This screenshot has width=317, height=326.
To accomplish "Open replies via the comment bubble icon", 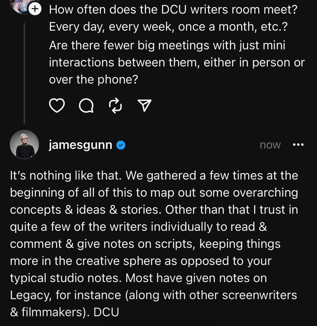I will point(86,106).
